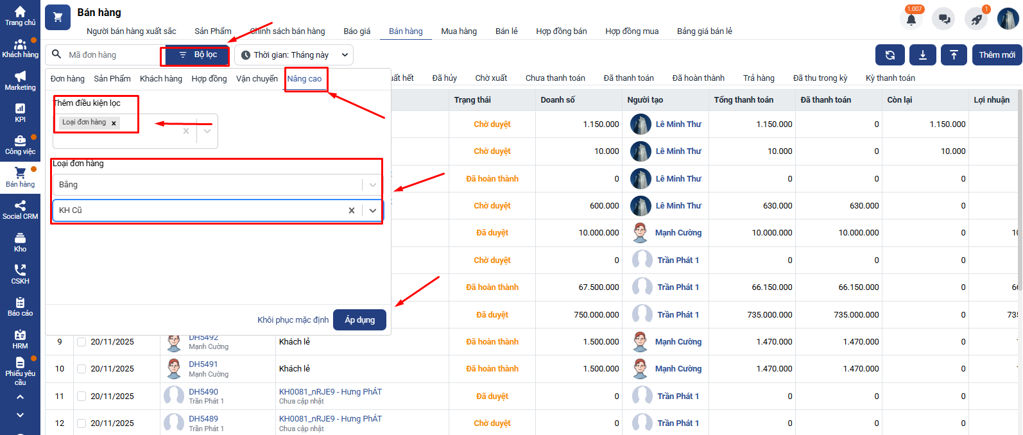This screenshot has width=1023, height=435.
Task: Open Khách hàng section in sidebar
Action: coord(20,49)
